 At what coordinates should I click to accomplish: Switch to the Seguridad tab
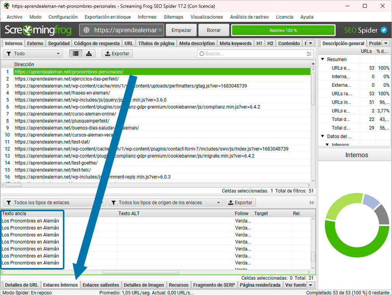59,43
